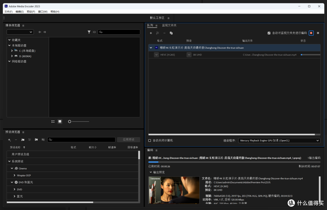The width and height of the screenshot is (327, 210).
Task: Toggle the eye icon in Media Browser
Action: coord(94,32)
